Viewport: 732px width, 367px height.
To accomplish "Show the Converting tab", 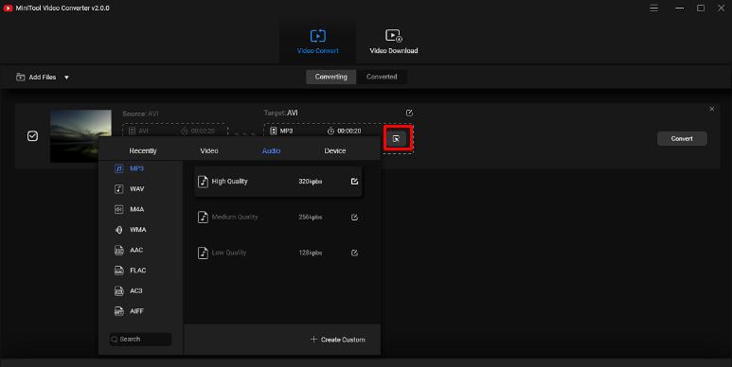I will [x=331, y=77].
